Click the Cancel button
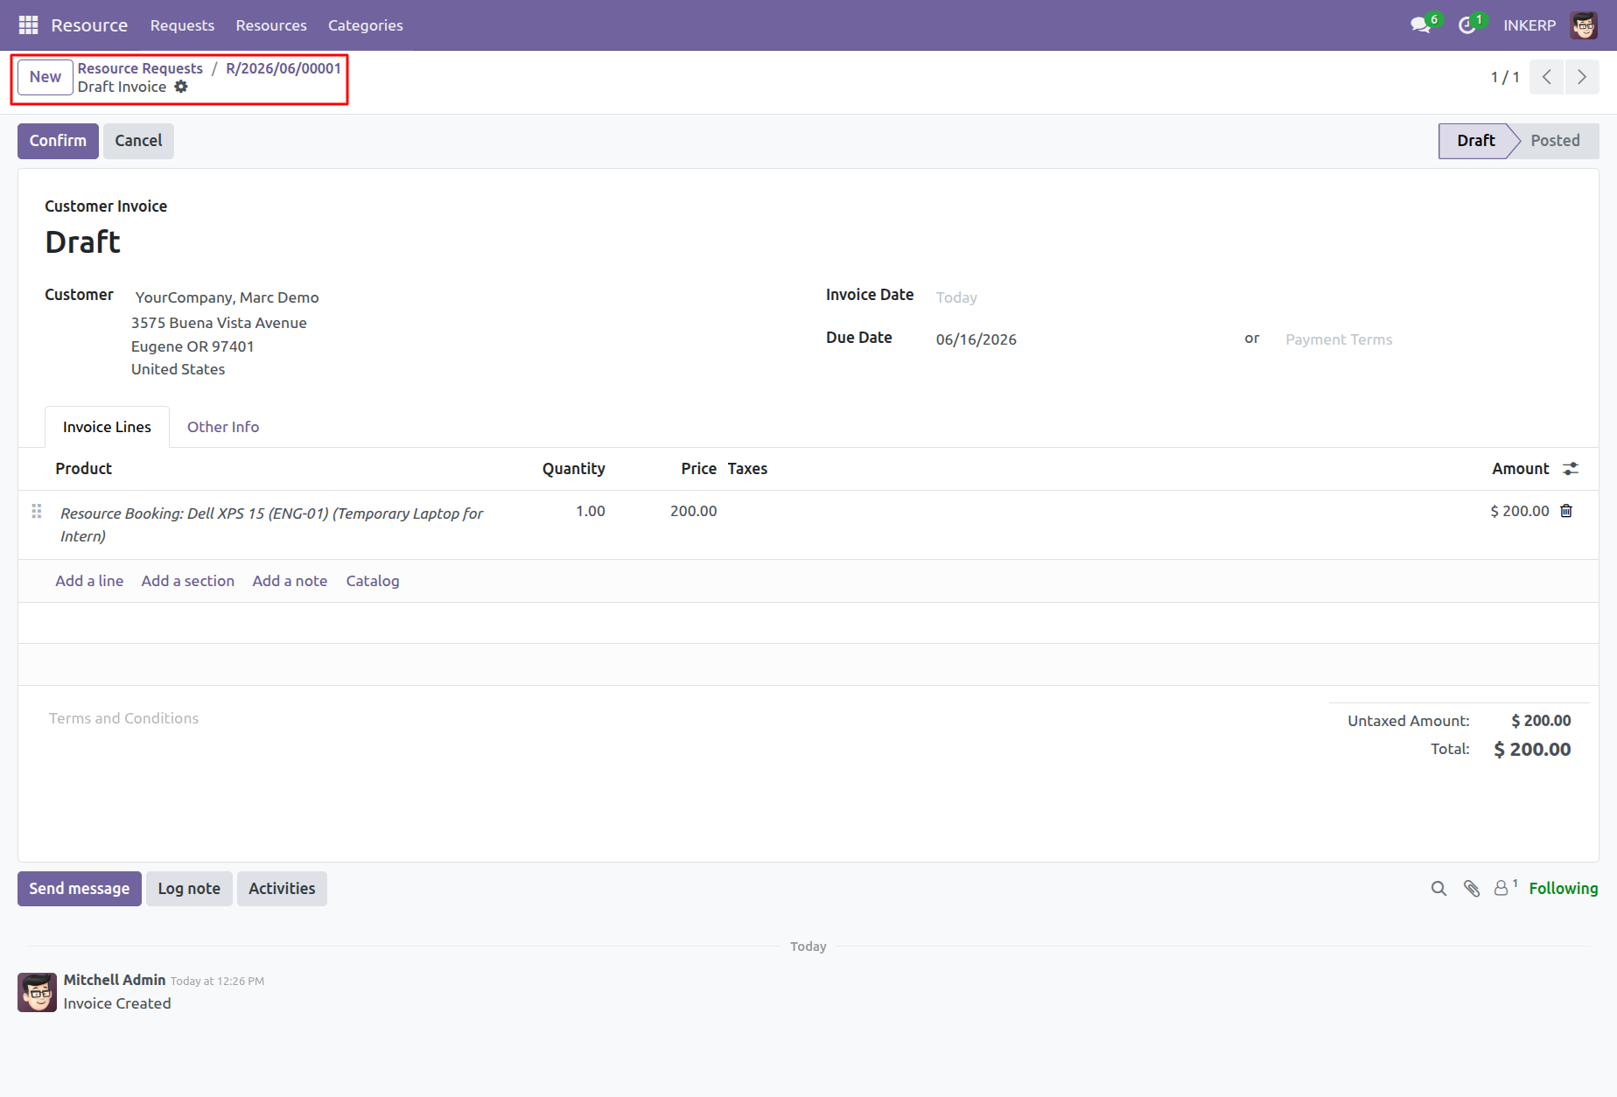This screenshot has height=1097, width=1617. tap(138, 141)
